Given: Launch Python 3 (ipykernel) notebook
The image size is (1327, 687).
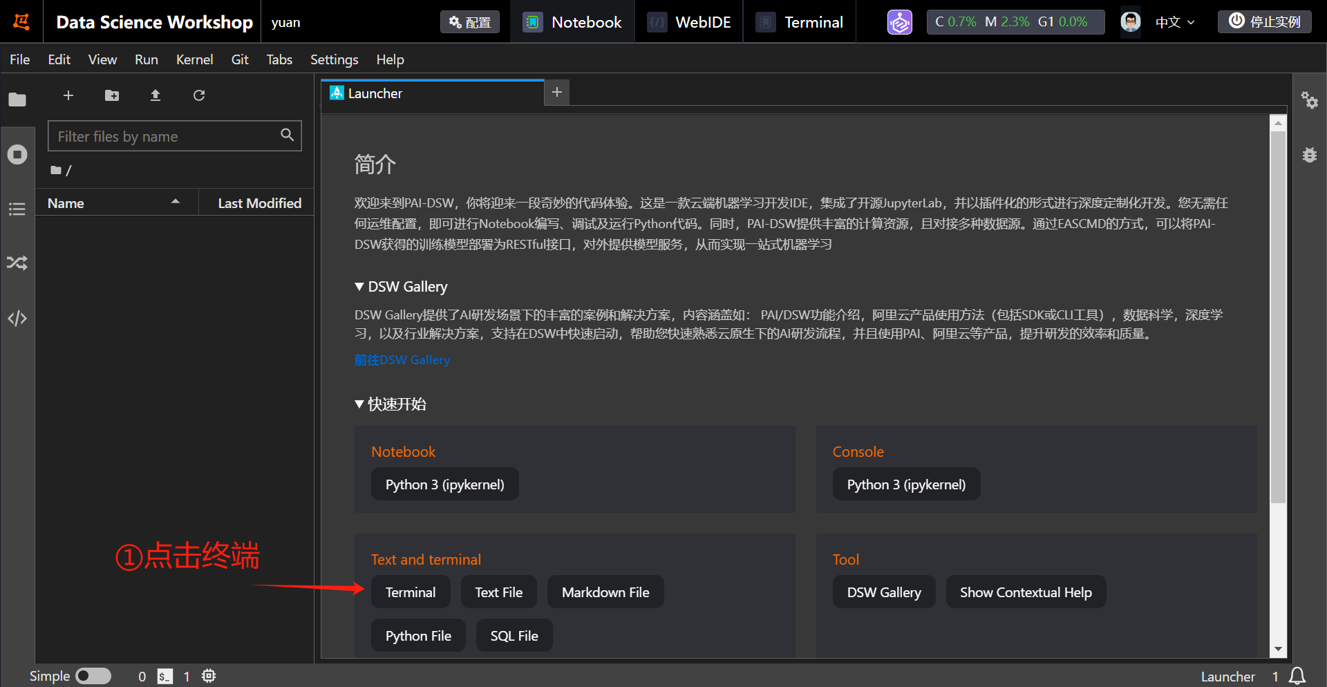Looking at the screenshot, I should [444, 484].
